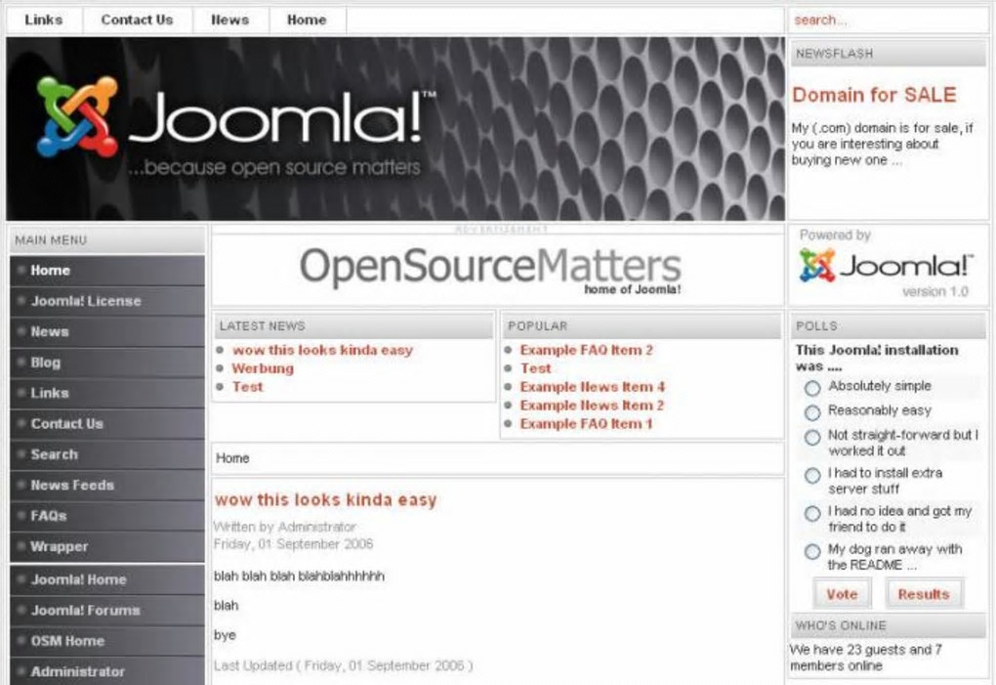996x685 pixels.
Task: Open FAQs in the Main Menu
Action: click(x=107, y=516)
